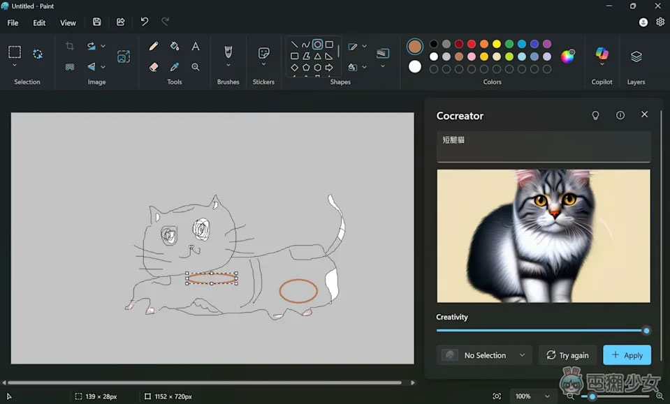Choose the Eraser tool
The image size is (670, 404).
(154, 67)
